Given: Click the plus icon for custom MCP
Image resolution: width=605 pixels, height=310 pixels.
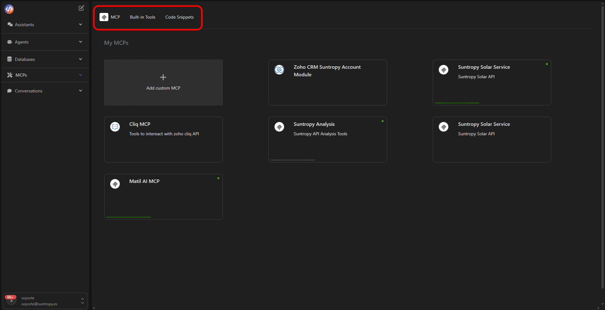Looking at the screenshot, I should (163, 77).
